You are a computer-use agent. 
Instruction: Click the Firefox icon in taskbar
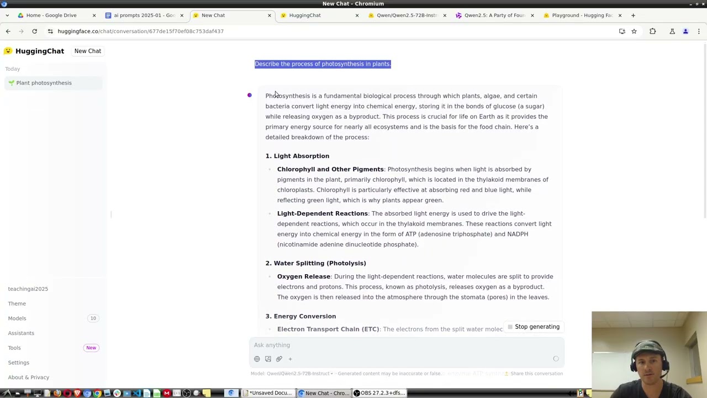pyautogui.click(x=57, y=393)
